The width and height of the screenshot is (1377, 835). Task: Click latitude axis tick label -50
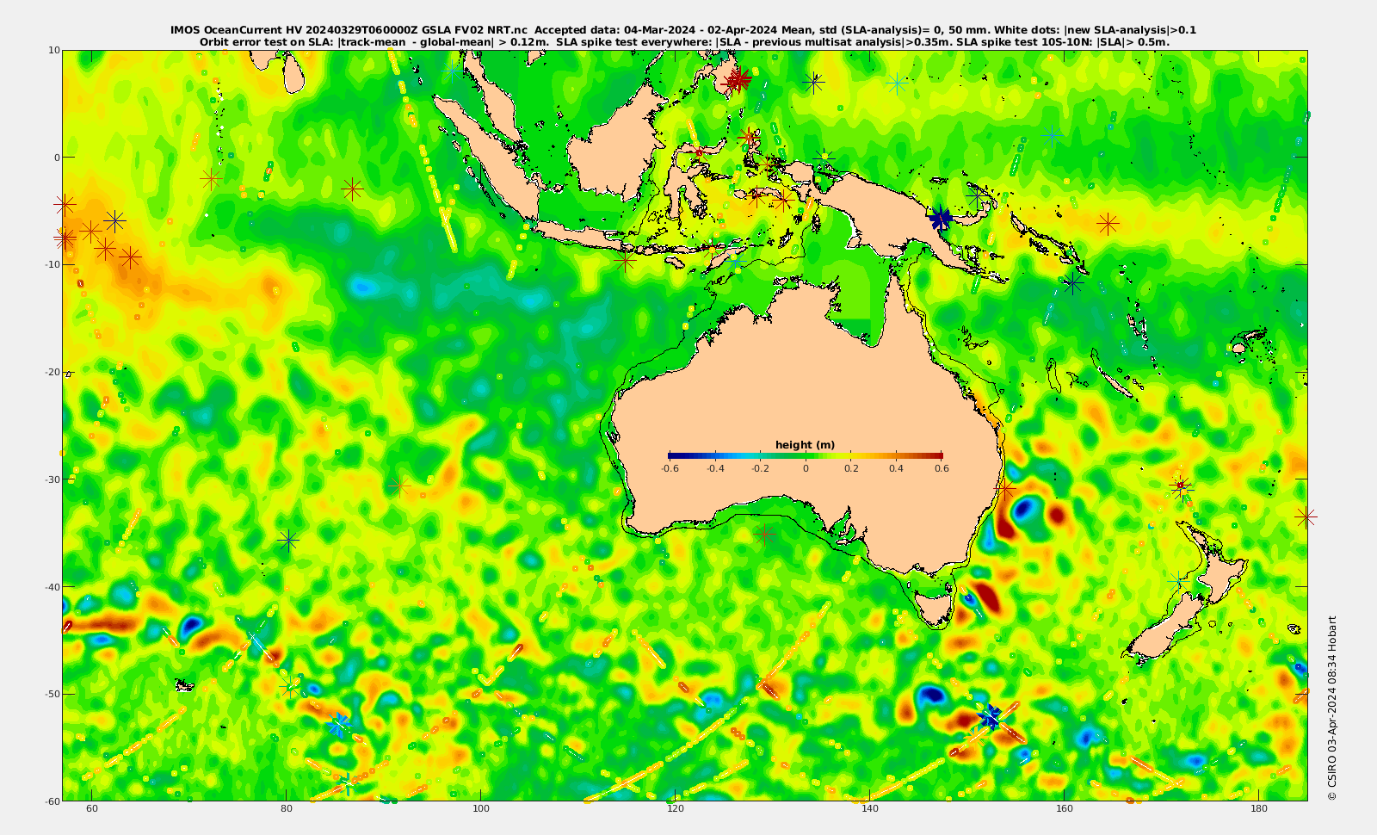52,694
